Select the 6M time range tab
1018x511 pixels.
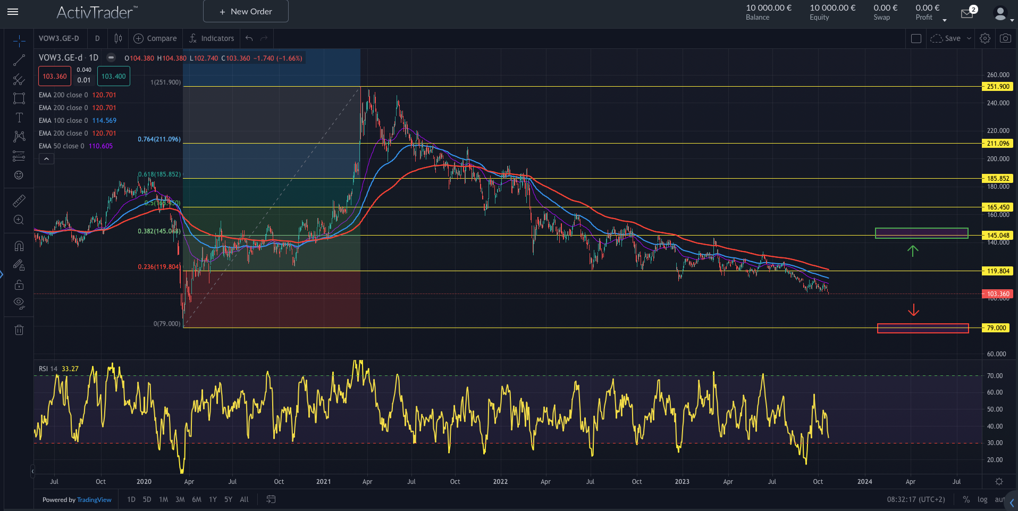pos(197,499)
